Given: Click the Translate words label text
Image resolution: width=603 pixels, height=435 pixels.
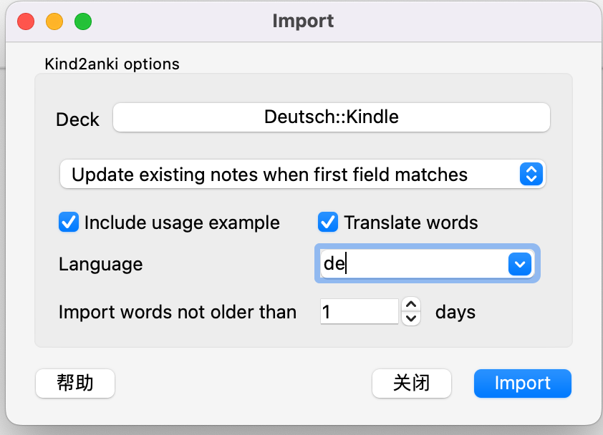Looking at the screenshot, I should pos(410,223).
